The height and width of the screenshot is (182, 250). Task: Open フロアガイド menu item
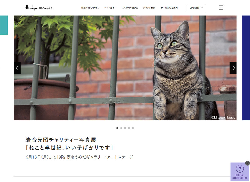coord(110,8)
